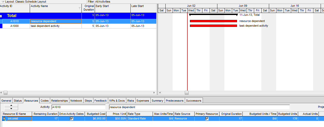Click the Rate Source column header
The image size is (324, 127).
tap(184, 114)
